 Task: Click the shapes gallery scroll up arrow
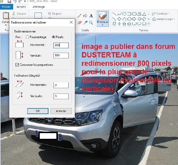(x=149, y=14)
